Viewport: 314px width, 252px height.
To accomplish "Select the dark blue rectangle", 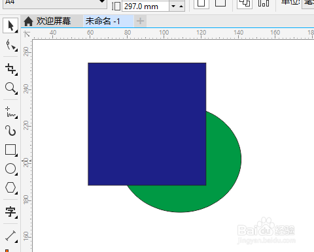I will click(147, 124).
